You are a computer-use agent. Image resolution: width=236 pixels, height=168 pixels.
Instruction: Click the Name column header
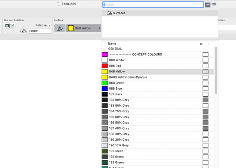[112, 44]
